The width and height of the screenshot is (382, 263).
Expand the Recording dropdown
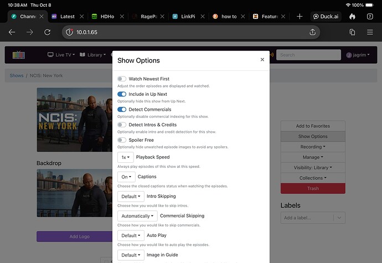[x=313, y=147]
